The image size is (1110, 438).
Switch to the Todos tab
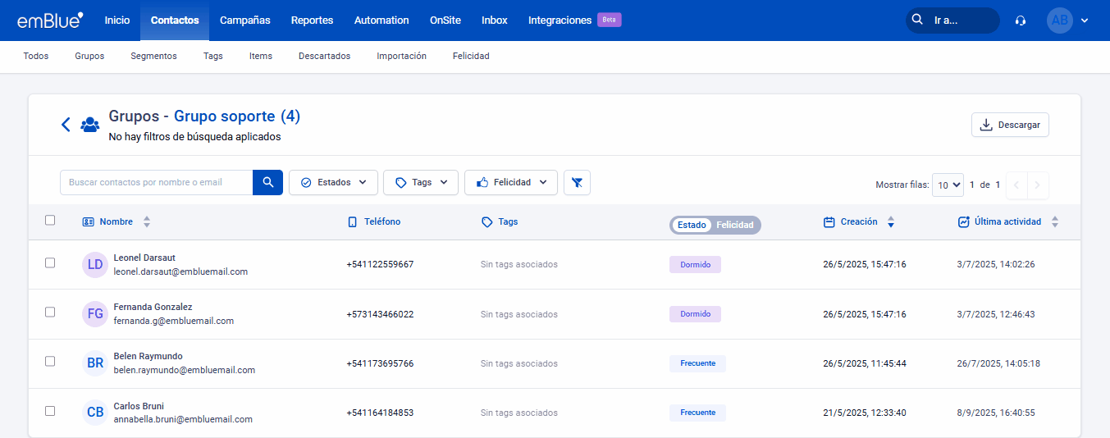(x=36, y=56)
